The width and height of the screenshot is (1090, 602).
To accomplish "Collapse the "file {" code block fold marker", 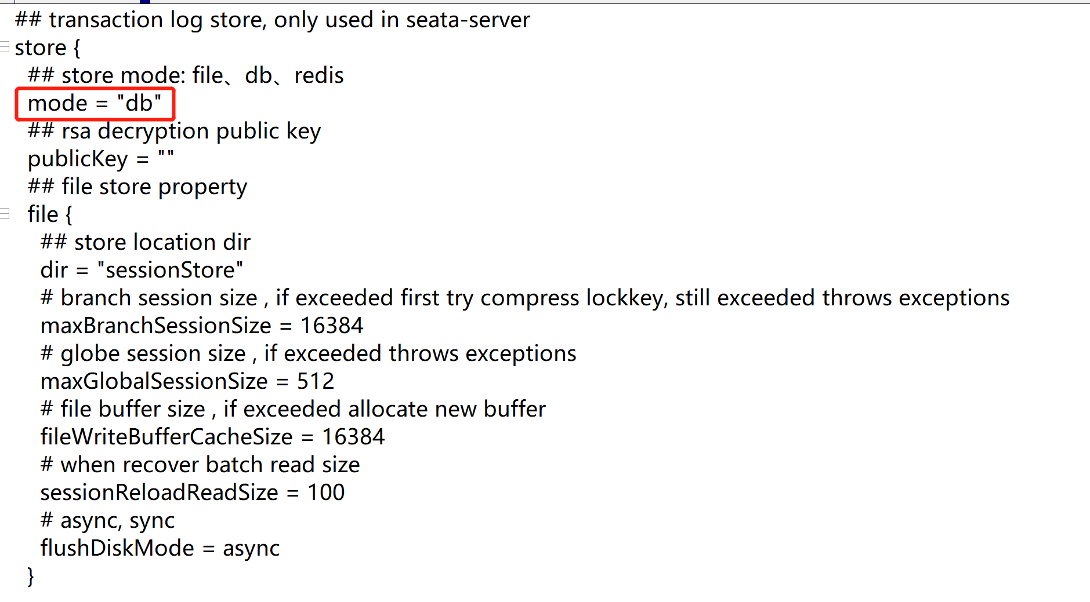I will [4, 214].
